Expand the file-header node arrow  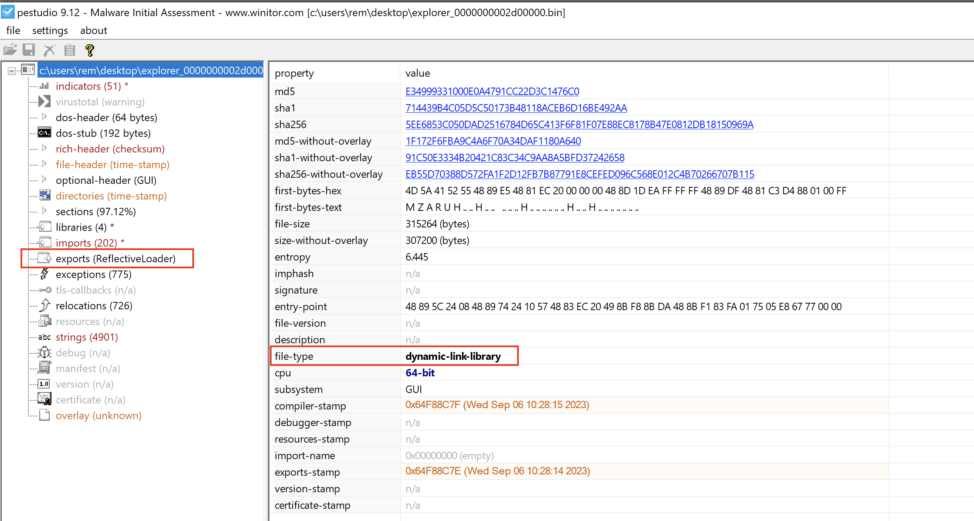(x=44, y=164)
